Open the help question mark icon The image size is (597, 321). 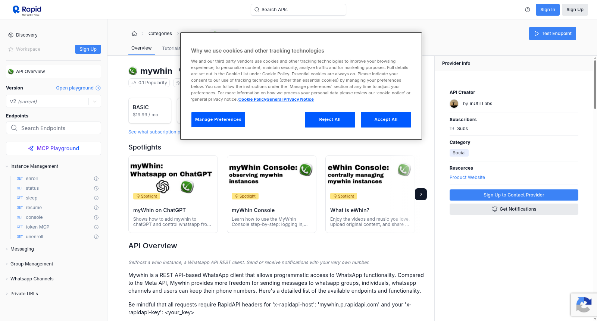[528, 10]
